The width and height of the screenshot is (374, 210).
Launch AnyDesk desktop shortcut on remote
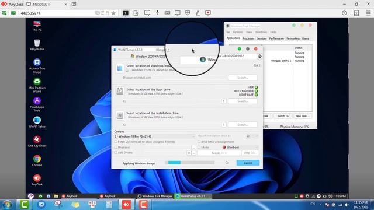37,180
